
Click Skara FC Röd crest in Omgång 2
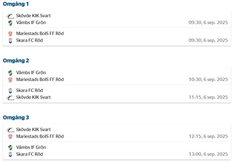[x=10, y=91]
